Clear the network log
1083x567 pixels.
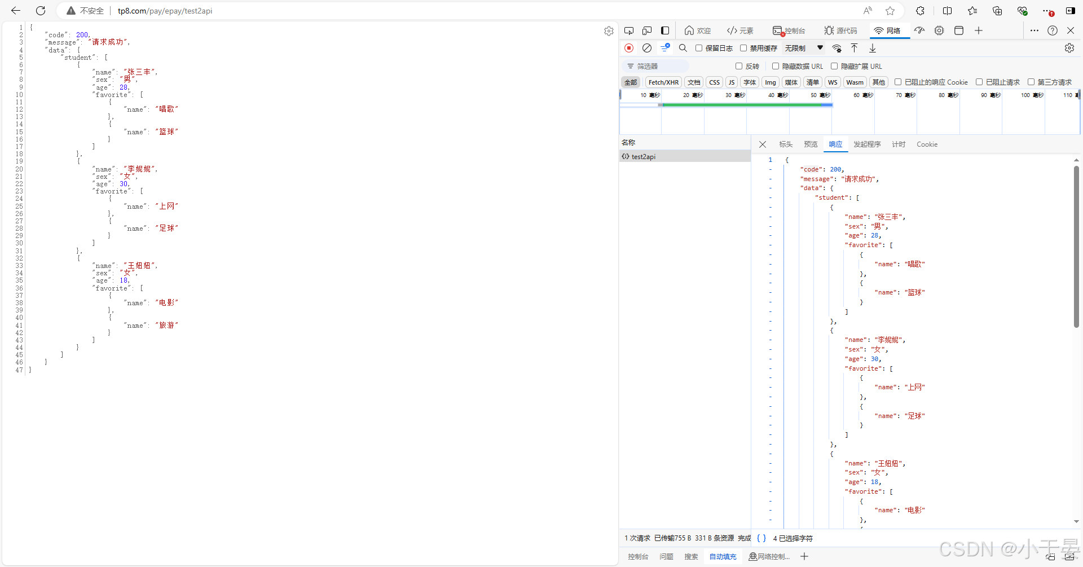(x=647, y=48)
